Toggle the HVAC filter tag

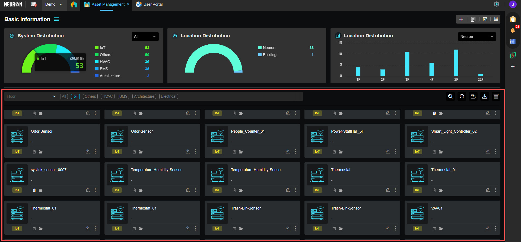pyautogui.click(x=107, y=96)
